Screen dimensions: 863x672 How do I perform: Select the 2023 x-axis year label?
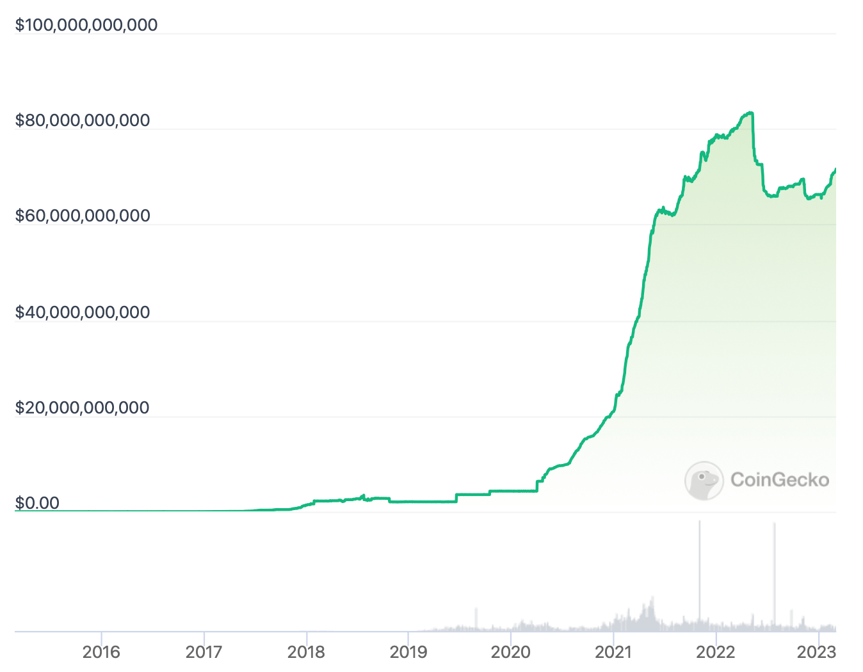coord(816,652)
